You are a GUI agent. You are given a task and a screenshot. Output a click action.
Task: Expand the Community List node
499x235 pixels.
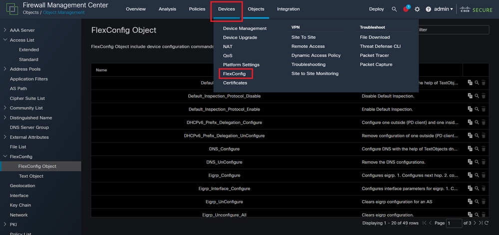5,108
